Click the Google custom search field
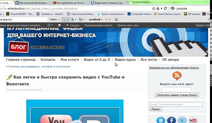The width and height of the screenshot is (212, 123). [x=176, y=104]
